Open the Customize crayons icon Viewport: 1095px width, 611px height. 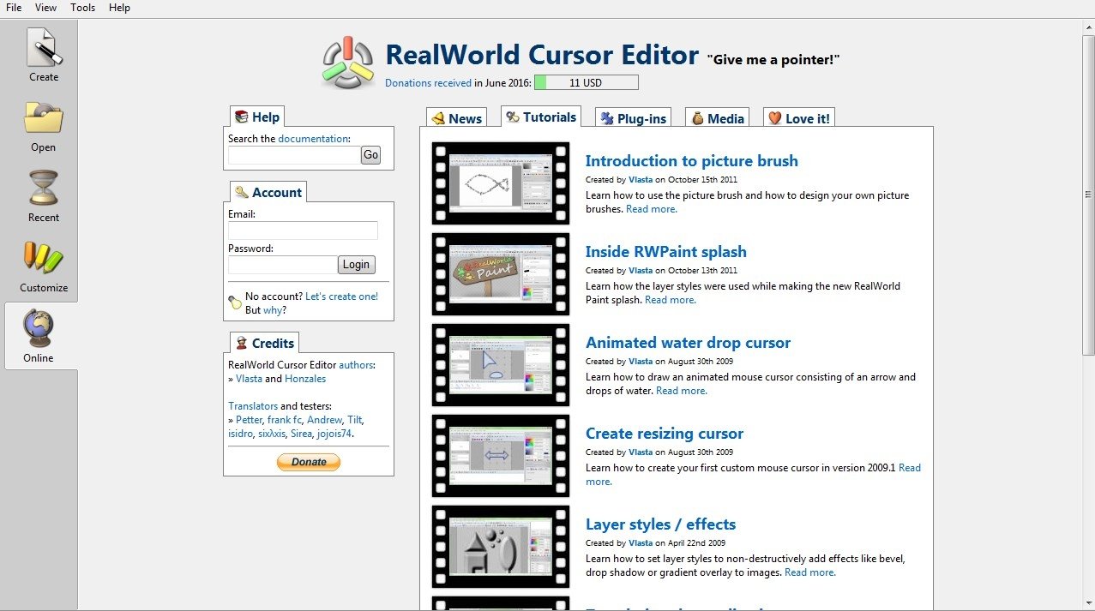(43, 258)
